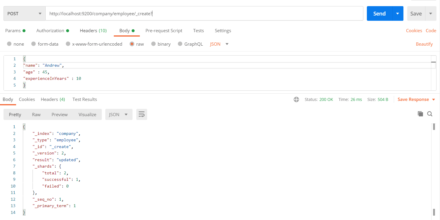This screenshot has height=220, width=440.
Task: Expand the Send button arrow options
Action: coord(398,13)
